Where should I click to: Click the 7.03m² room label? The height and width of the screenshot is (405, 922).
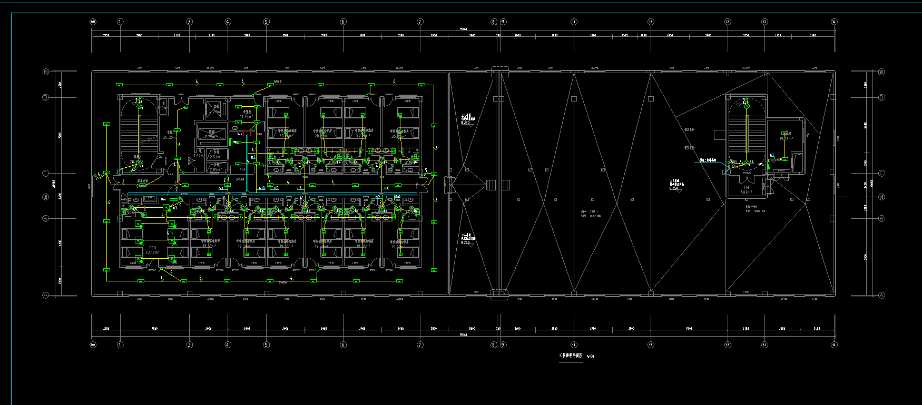pyautogui.click(x=746, y=190)
